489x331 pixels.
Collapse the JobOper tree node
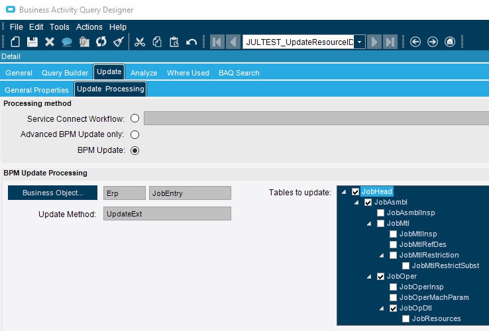[369, 277]
